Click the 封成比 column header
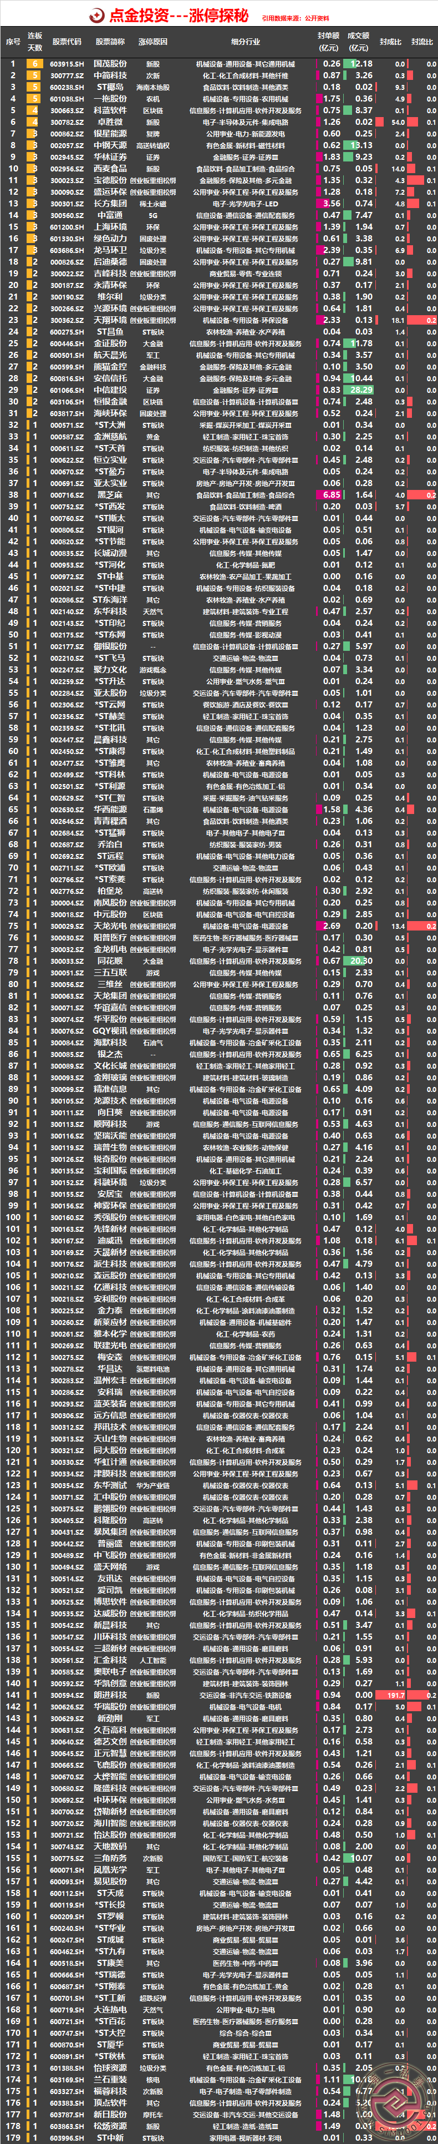Image resolution: width=438 pixels, height=2144 pixels. (390, 41)
